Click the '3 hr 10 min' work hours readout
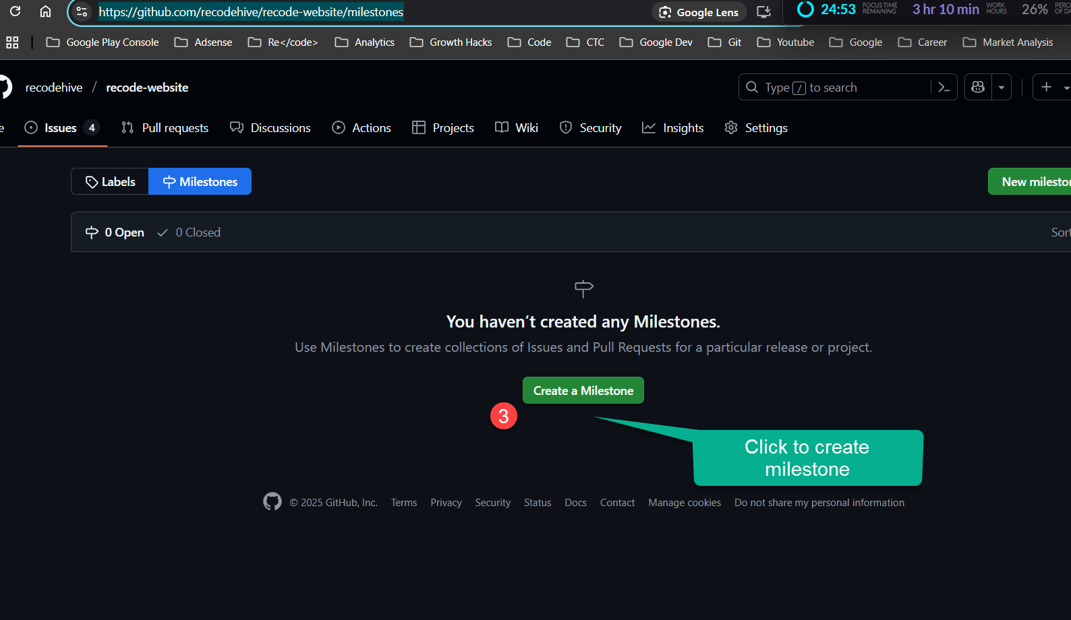Viewport: 1071px width, 620px height. pos(946,9)
